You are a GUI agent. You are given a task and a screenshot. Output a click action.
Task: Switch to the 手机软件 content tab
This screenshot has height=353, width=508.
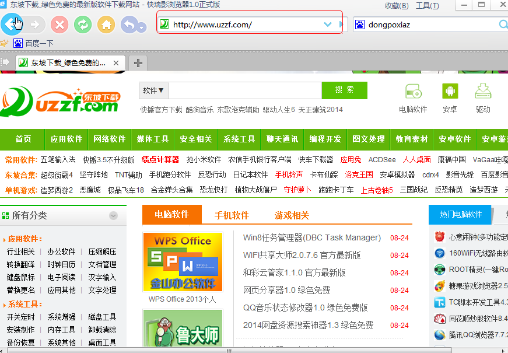point(232,215)
